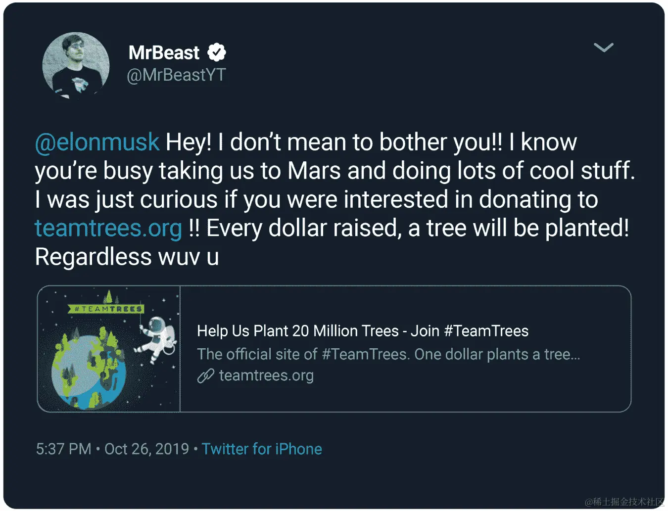Open the dropdown arrow at top right
The width and height of the screenshot is (668, 511).
tap(603, 47)
